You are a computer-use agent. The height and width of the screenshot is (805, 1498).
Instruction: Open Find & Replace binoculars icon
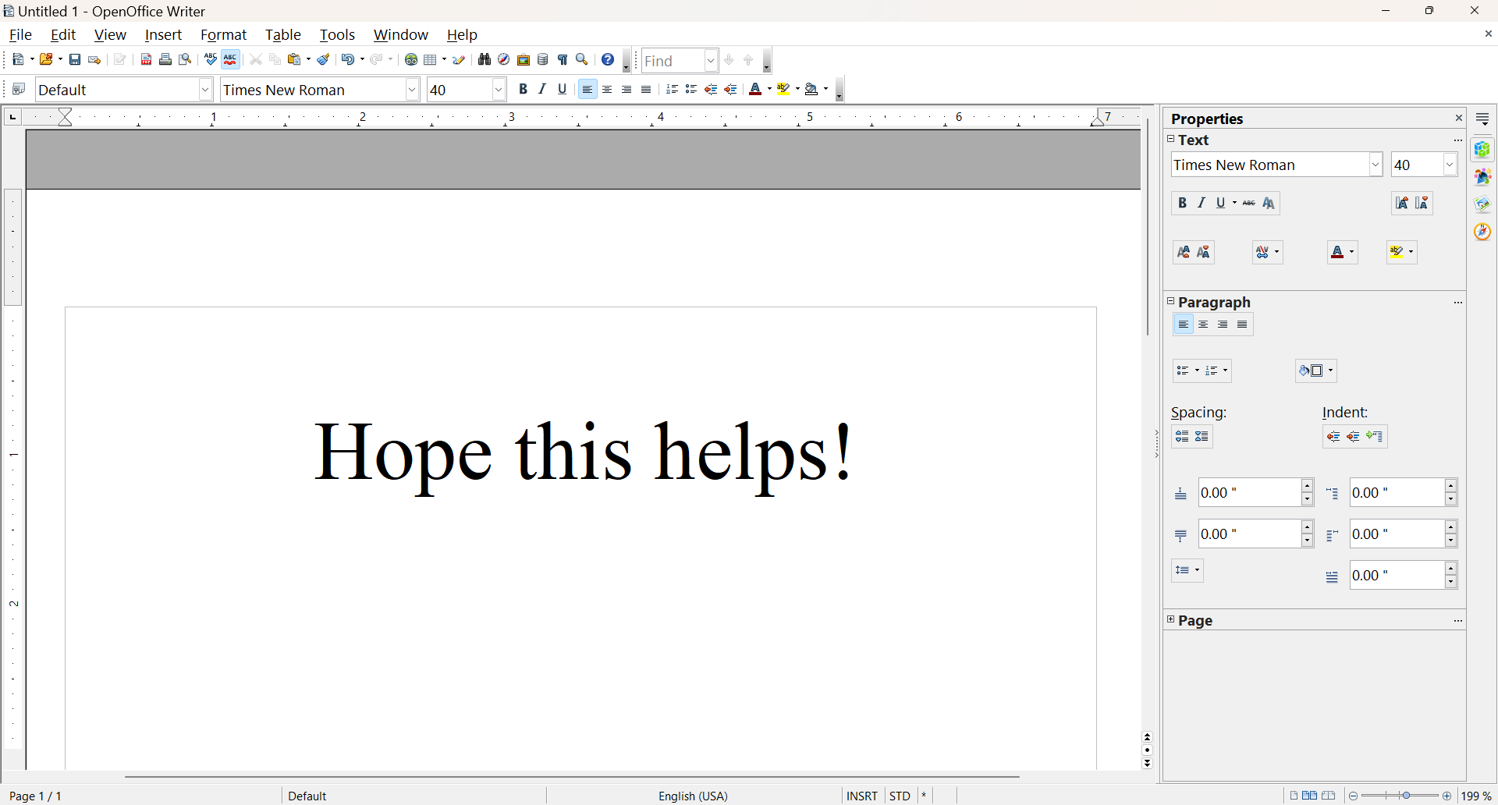(484, 60)
